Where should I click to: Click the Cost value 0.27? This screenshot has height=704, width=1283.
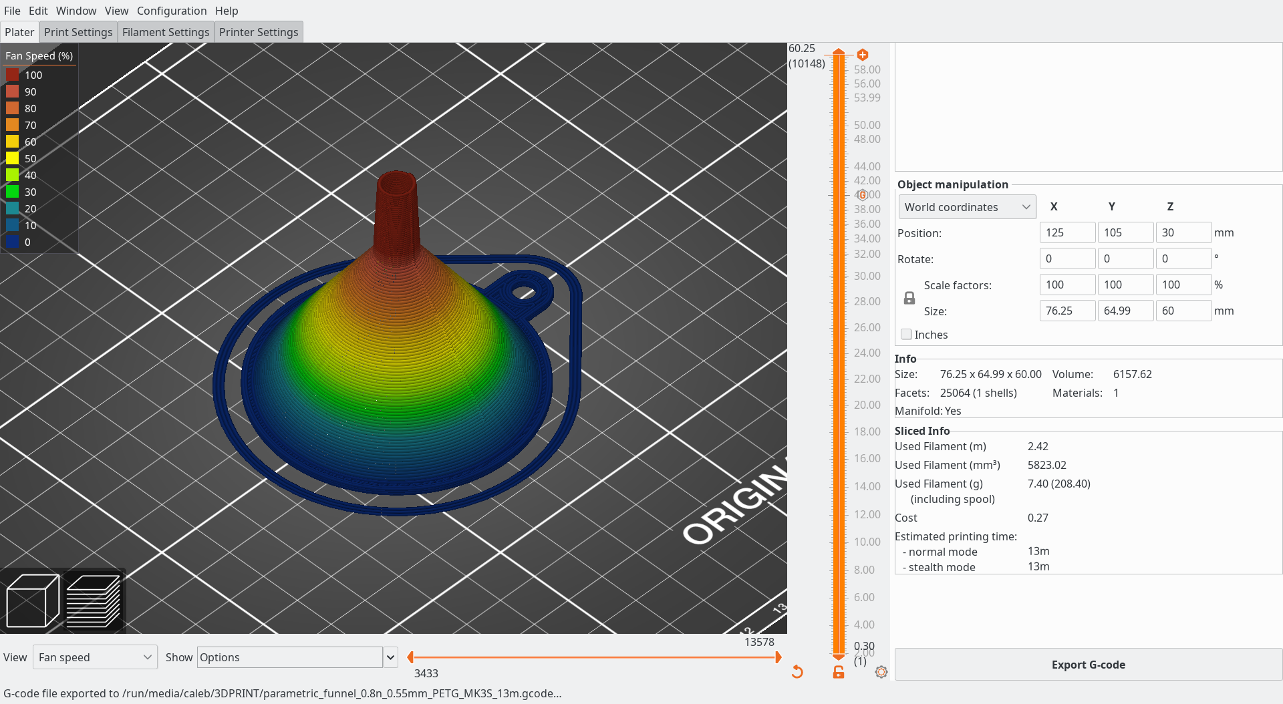pos(1038,518)
